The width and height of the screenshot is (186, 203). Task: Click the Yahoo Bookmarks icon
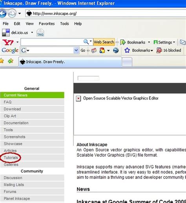tap(123, 42)
